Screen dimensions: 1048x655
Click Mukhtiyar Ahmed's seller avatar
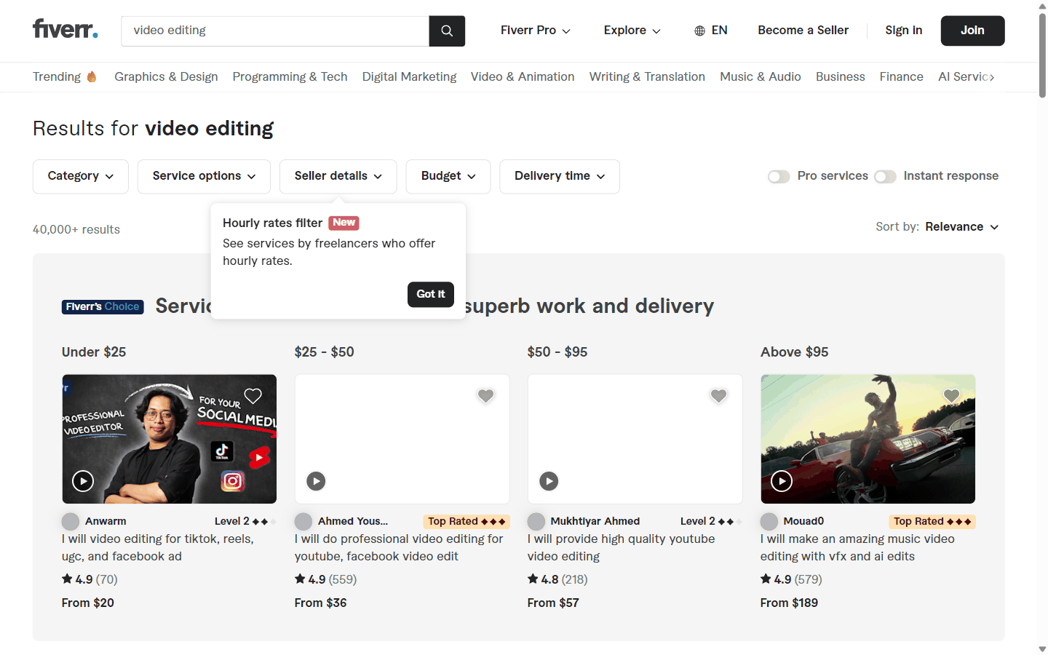click(x=536, y=522)
